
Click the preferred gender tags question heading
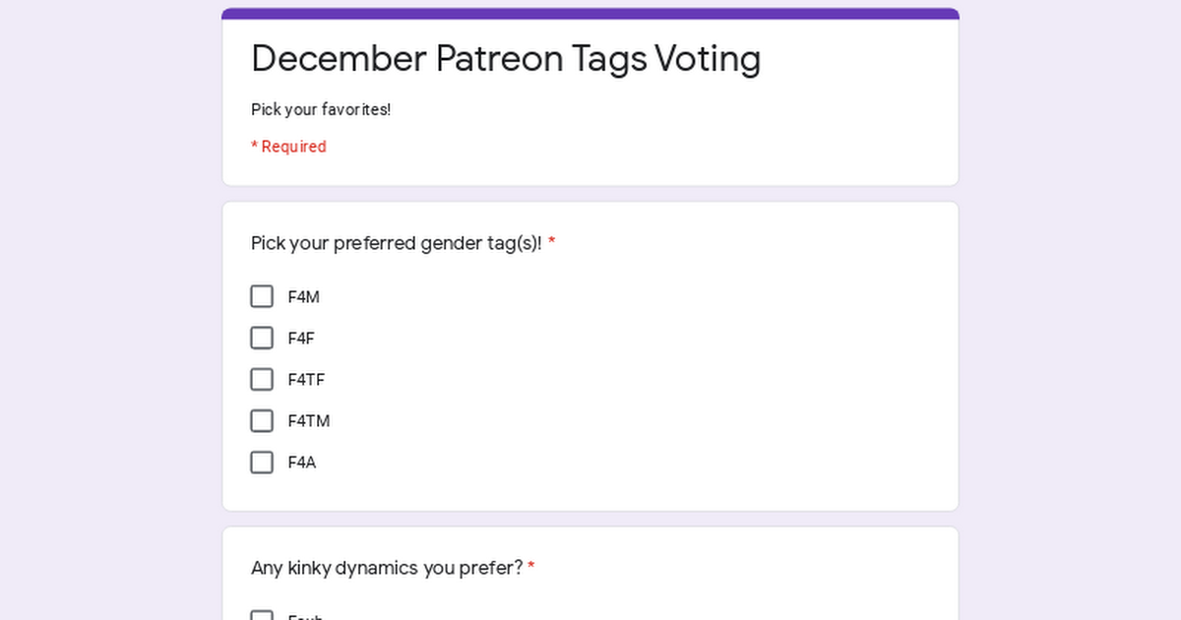tap(397, 243)
